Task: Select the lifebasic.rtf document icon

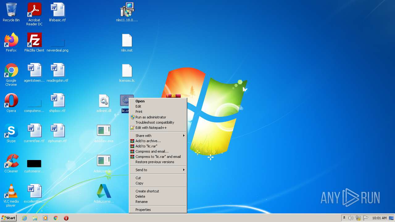Action: 57,12
